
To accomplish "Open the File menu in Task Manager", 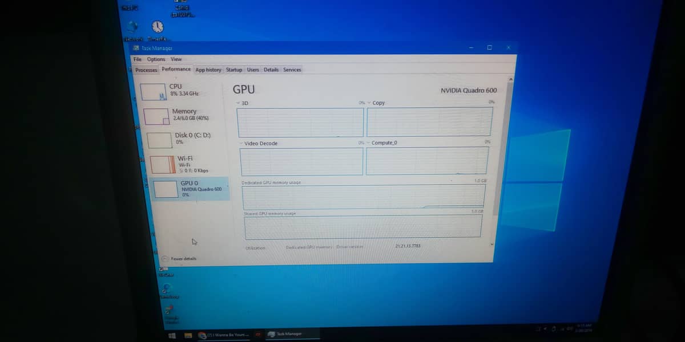I will click(x=137, y=59).
